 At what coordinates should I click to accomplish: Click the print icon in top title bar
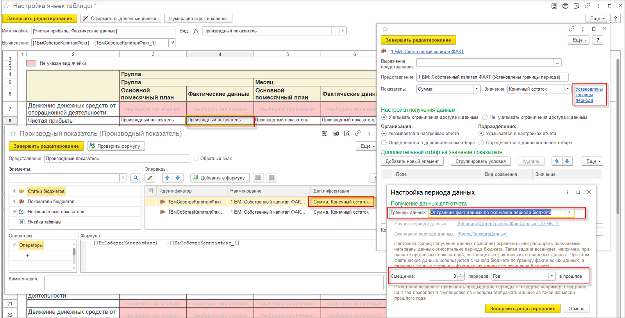pyautogui.click(x=565, y=6)
